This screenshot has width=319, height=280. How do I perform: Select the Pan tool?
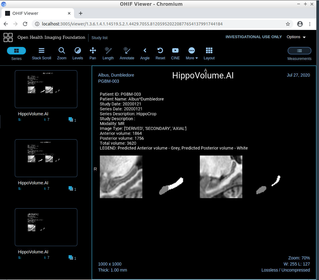point(93,54)
